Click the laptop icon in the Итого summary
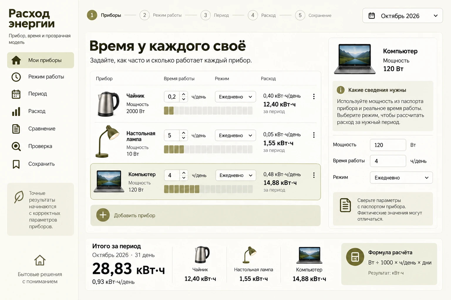The width and height of the screenshot is (451, 300). tap(309, 255)
